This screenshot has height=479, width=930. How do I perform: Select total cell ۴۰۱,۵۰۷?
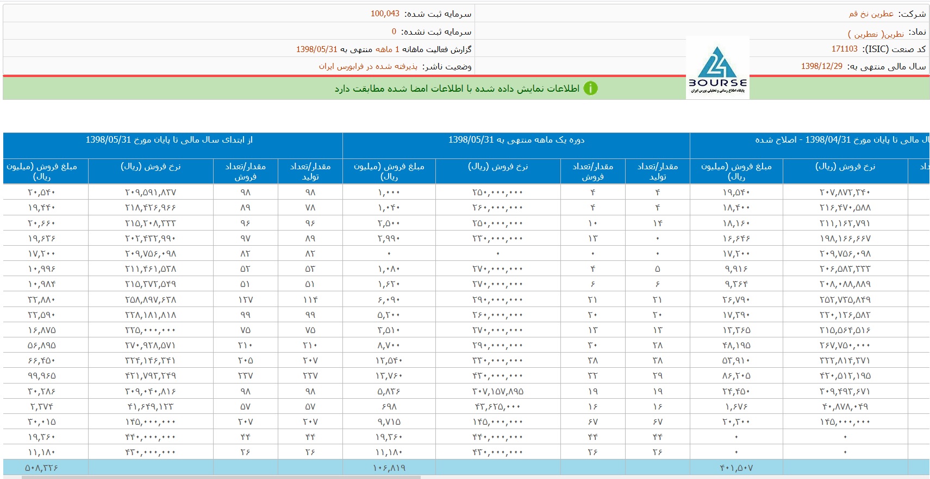736,468
